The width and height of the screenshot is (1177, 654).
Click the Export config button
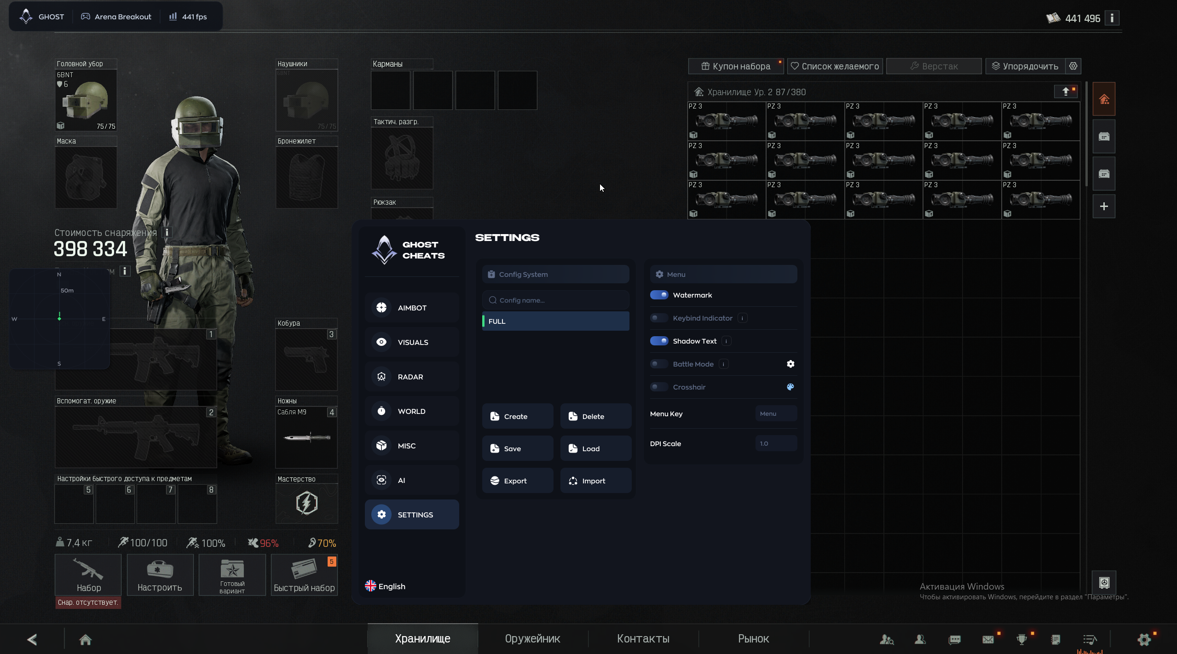[518, 481]
